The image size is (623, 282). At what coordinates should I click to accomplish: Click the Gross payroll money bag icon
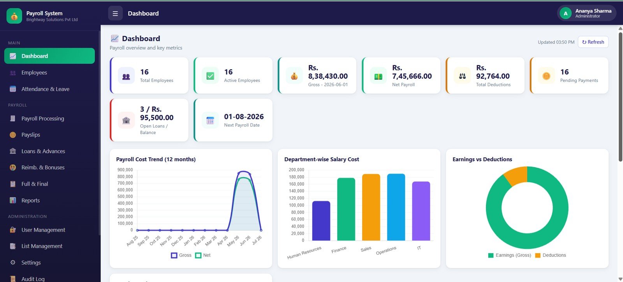tap(294, 76)
